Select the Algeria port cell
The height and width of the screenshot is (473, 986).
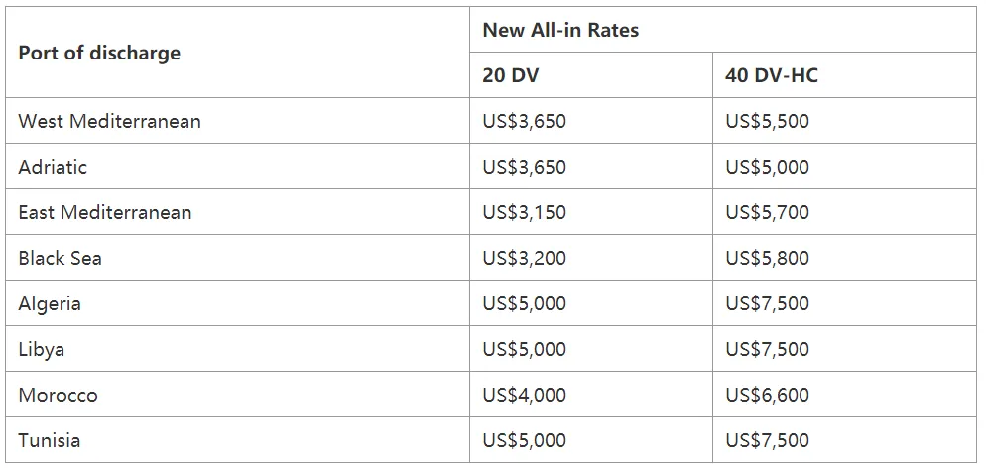(x=50, y=303)
